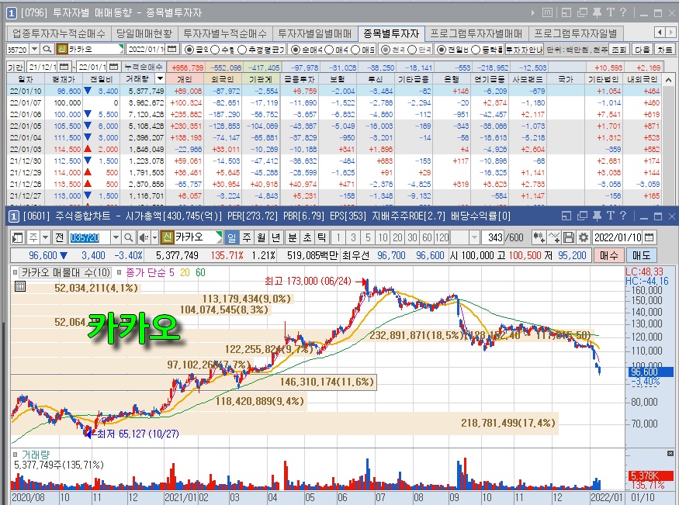Click the 조회 query button
Screen dimensions: 679x505
click(x=618, y=50)
